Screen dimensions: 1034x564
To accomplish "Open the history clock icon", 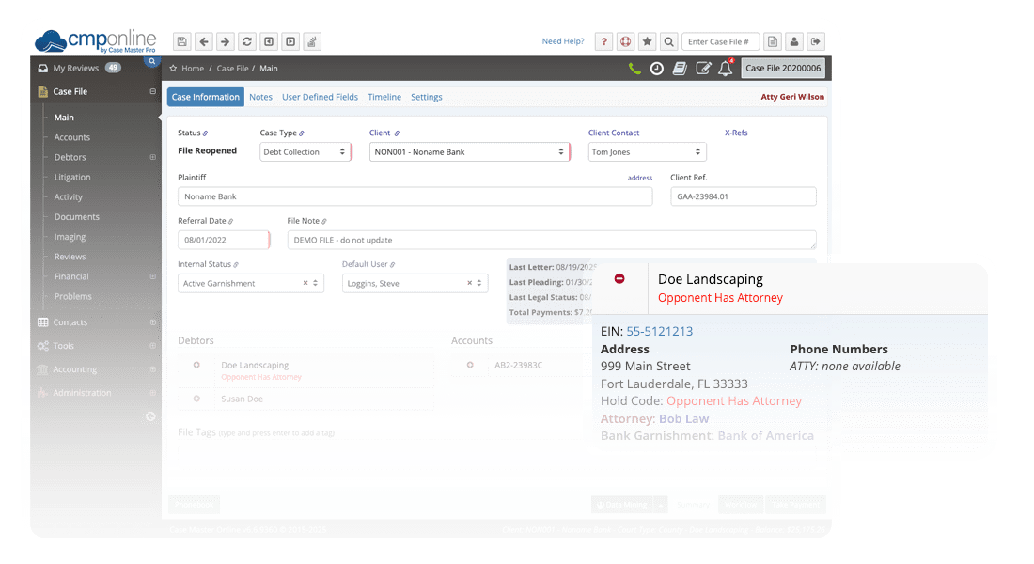I will [x=657, y=69].
